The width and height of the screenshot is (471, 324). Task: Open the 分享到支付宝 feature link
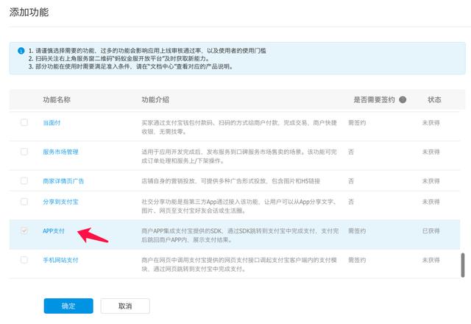(60, 202)
